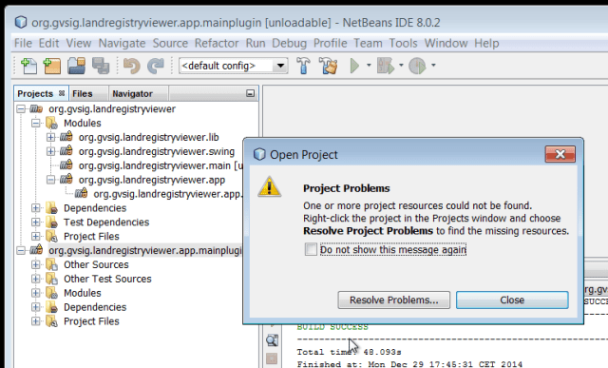This screenshot has height=368, width=608.
Task: Click the NetBeans cube icon in title bar
Action: (21, 22)
